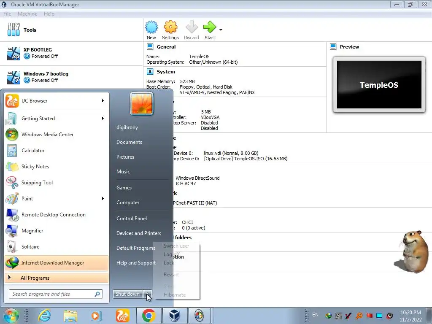Click the Action Center flag tray icon

[x=369, y=316]
